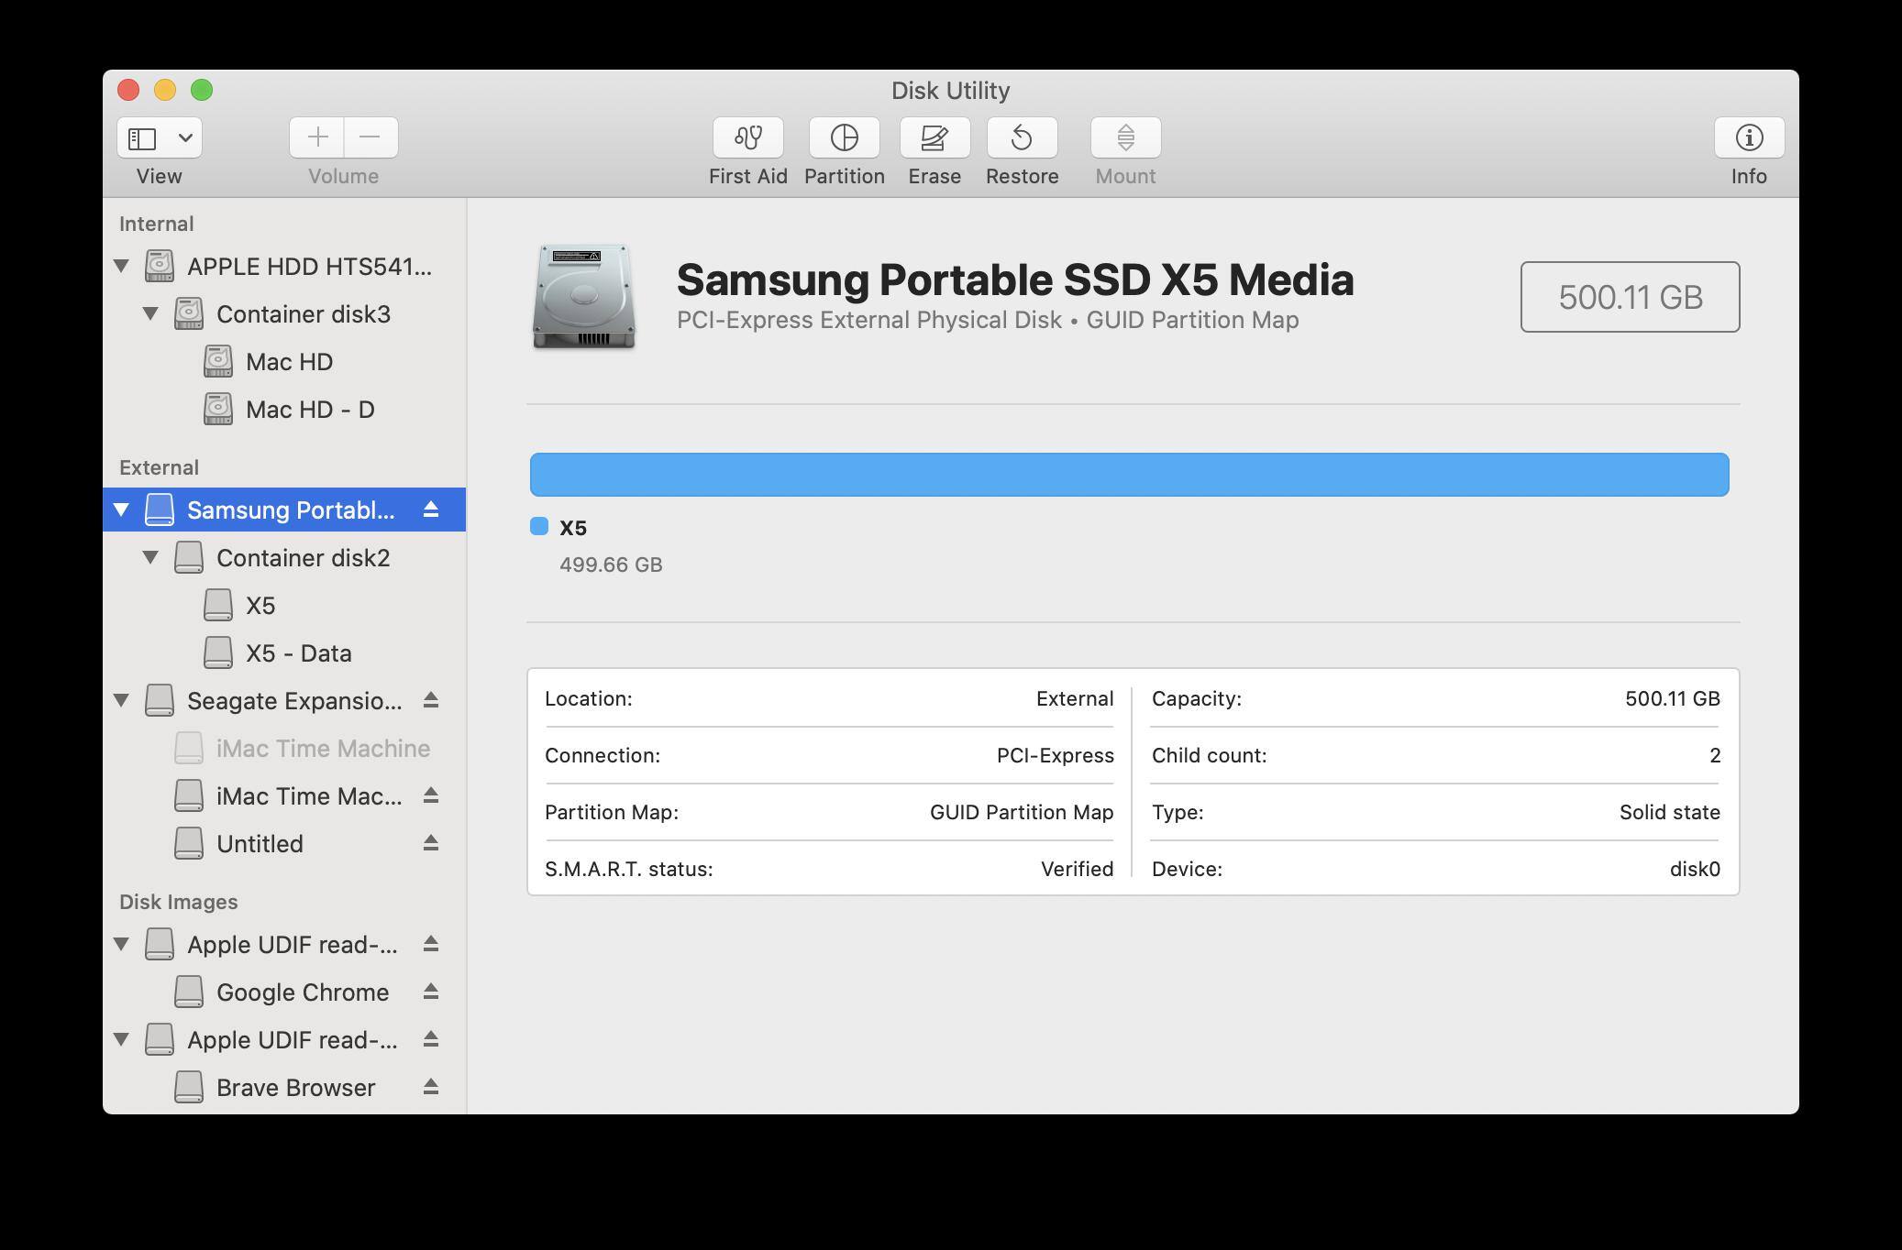Run First Aid on the disk
This screenshot has width=1902, height=1250.
coord(747,137)
